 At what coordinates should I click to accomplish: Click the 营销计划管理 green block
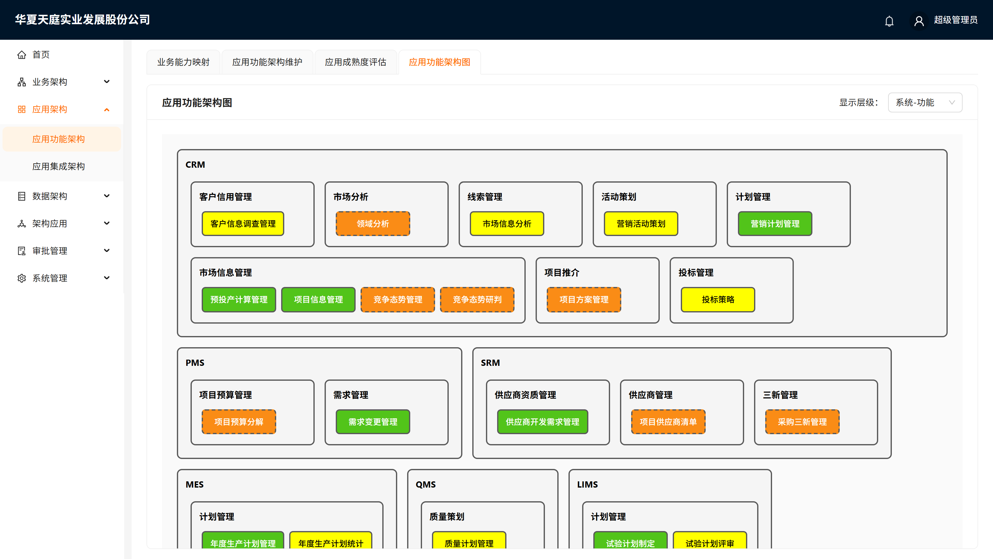coord(775,224)
